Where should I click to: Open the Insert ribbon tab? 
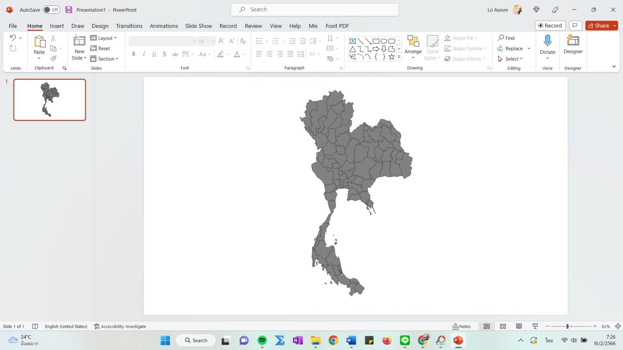pos(57,26)
